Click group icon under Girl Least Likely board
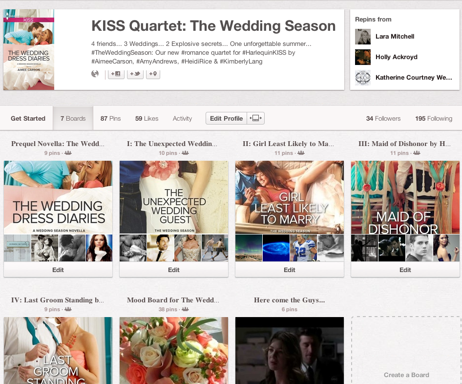The image size is (462, 384). point(301,153)
